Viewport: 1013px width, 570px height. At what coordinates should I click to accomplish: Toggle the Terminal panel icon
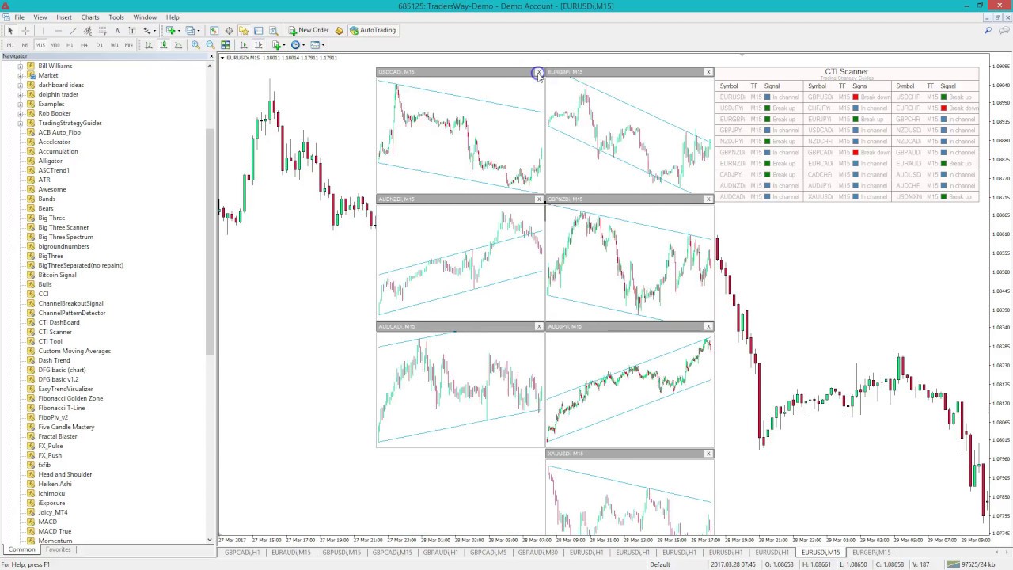[258, 30]
